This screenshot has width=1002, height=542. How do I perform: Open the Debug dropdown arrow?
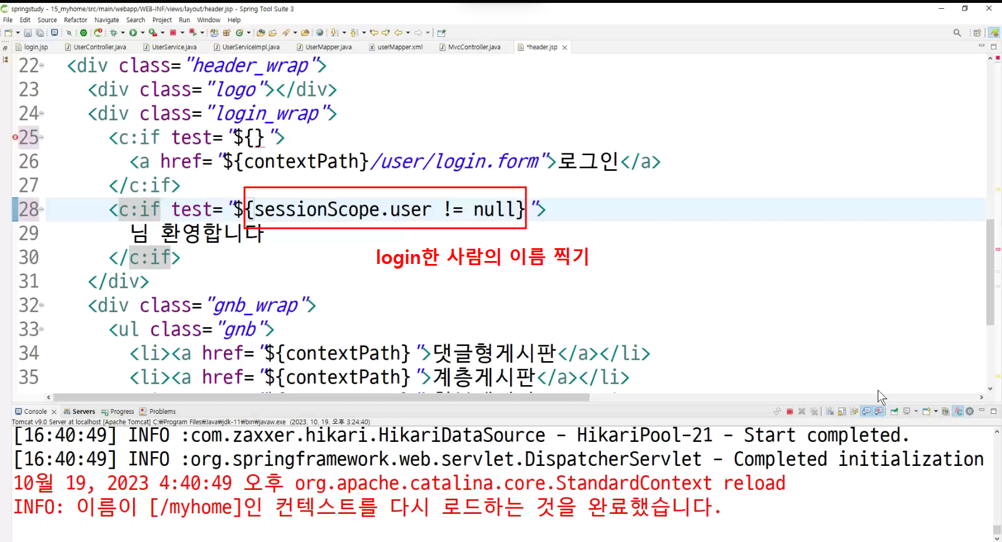[123, 33]
